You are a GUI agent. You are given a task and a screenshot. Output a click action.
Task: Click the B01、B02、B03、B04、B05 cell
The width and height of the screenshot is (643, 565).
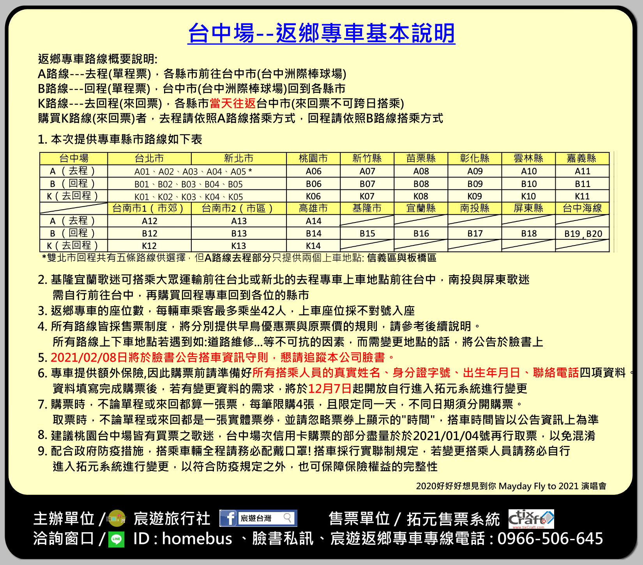(197, 184)
